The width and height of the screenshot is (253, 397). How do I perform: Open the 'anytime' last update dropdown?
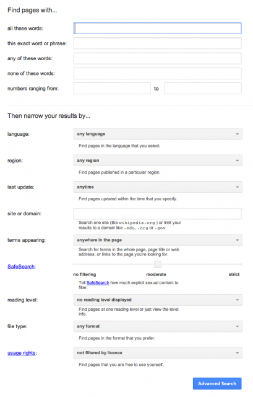[158, 187]
